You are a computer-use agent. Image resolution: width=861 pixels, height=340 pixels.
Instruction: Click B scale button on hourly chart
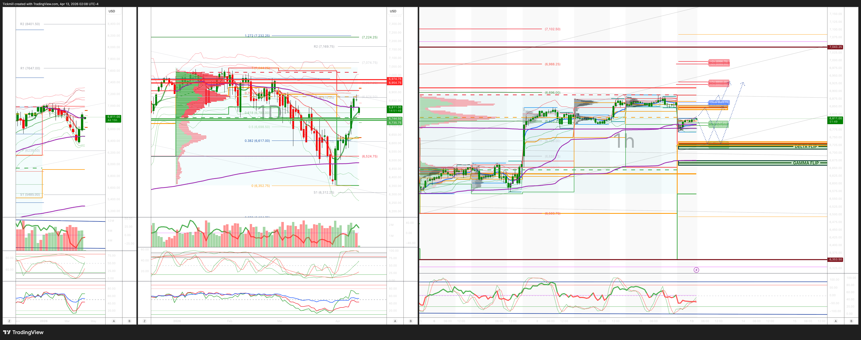(x=851, y=321)
